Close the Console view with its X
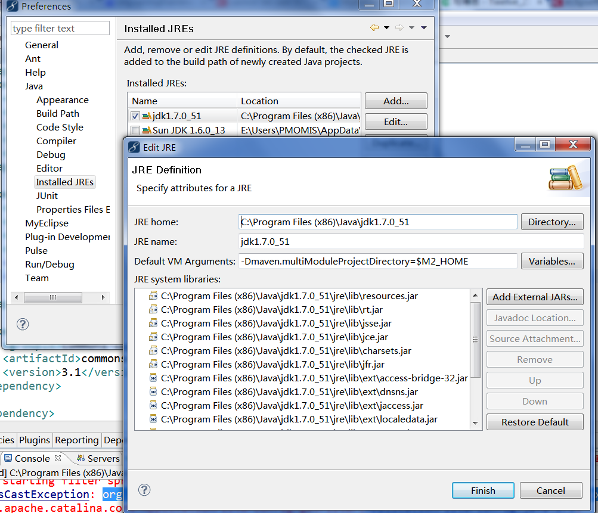 click(x=58, y=458)
